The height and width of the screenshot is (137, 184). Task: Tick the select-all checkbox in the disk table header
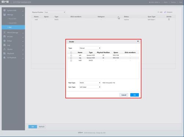click(x=71, y=53)
